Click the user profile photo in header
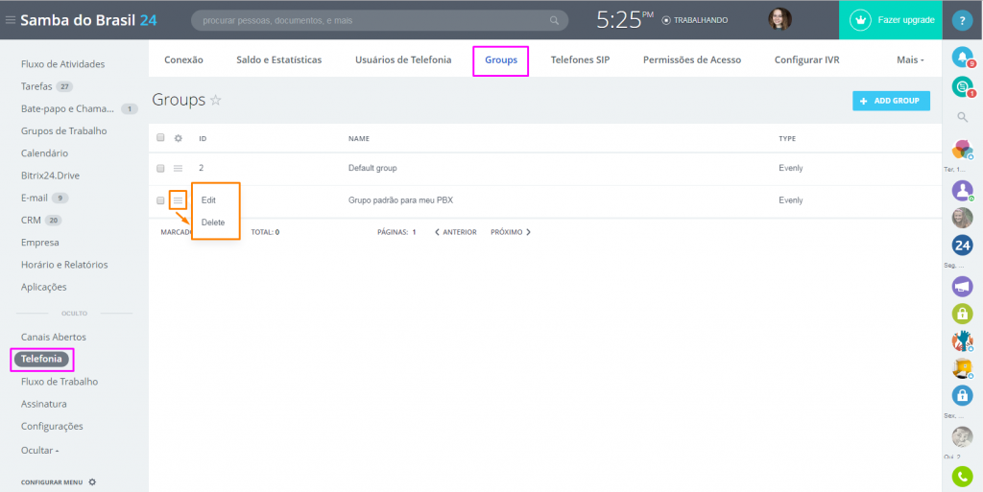 779,19
